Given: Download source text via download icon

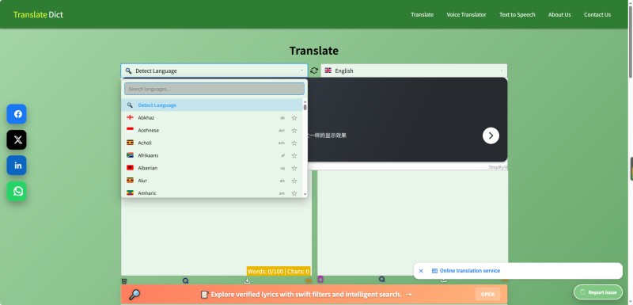Looking at the screenshot, I should pos(247,280).
